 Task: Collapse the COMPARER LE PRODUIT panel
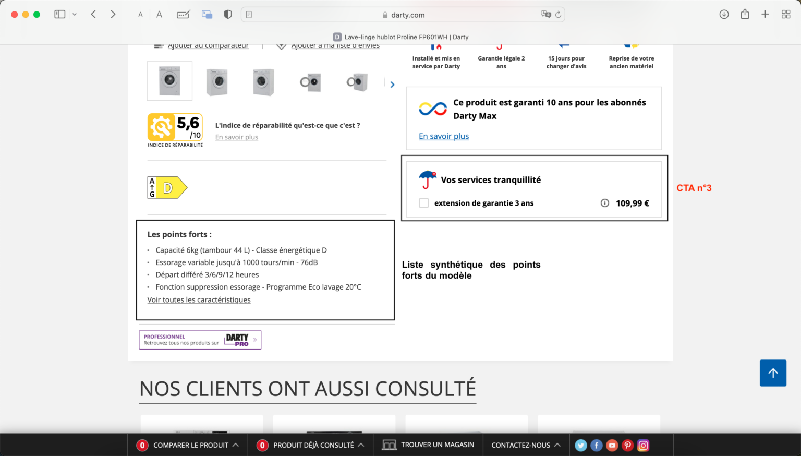click(236, 445)
